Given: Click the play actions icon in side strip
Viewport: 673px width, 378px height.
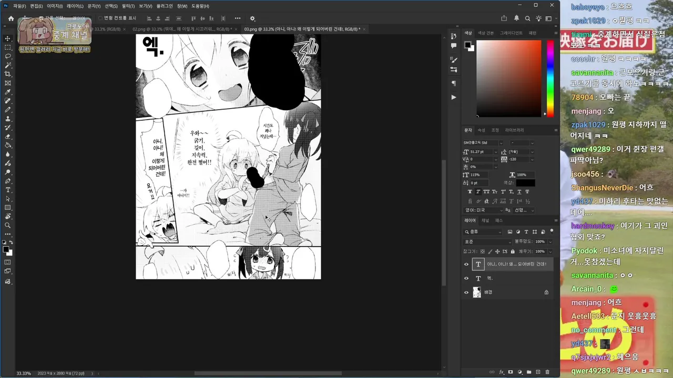Looking at the screenshot, I should pyautogui.click(x=453, y=97).
